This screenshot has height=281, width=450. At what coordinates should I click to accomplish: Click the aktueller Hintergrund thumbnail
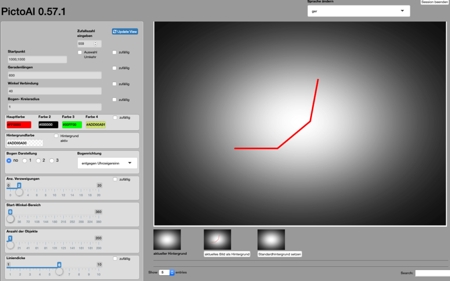(x=167, y=239)
